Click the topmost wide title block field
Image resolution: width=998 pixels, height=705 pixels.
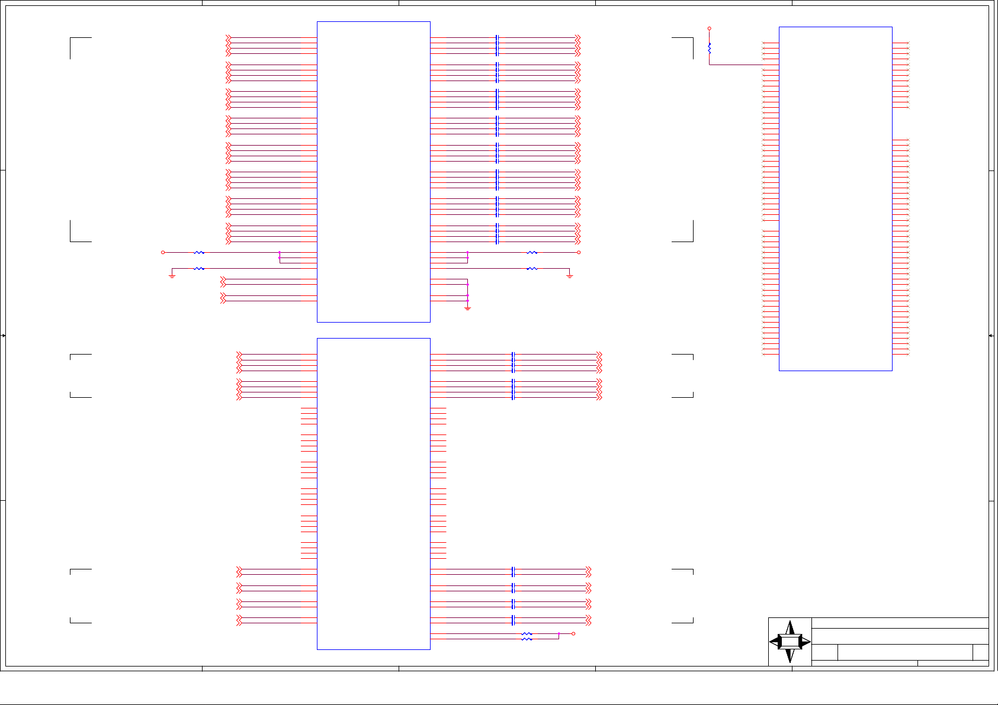(900, 623)
